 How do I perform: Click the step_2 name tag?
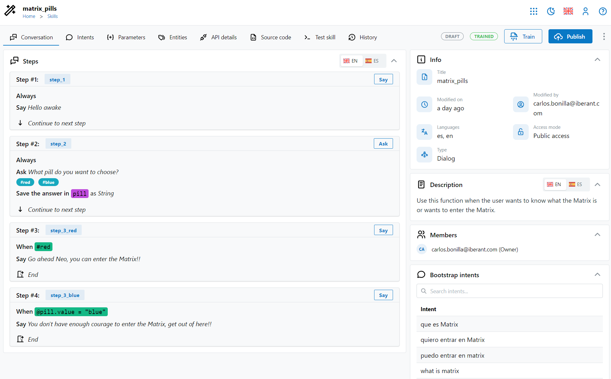pyautogui.click(x=58, y=144)
